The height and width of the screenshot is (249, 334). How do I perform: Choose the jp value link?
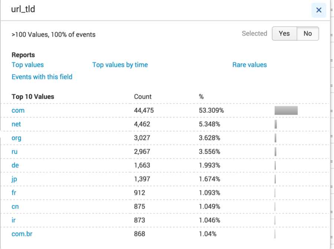[14, 179]
